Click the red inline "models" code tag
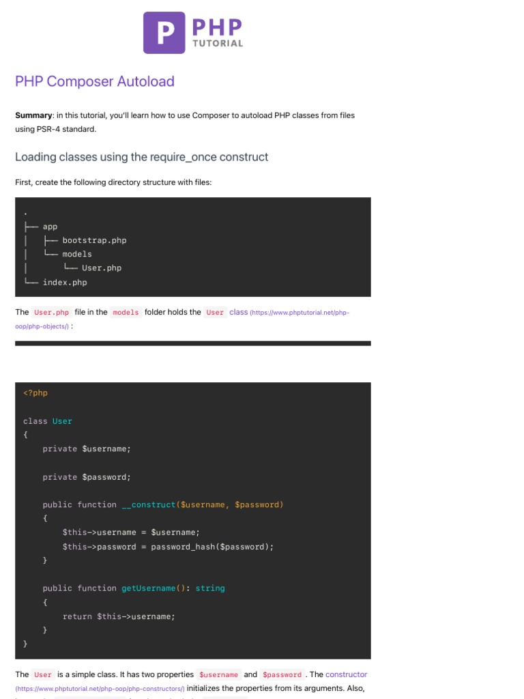This screenshot has width=524, height=699. [126, 313]
